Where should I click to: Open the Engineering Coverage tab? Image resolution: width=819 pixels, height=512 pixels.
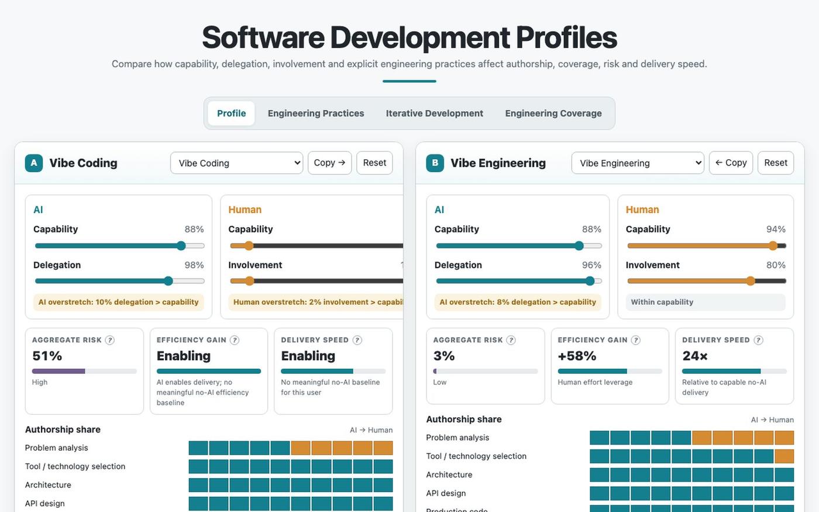click(x=553, y=114)
